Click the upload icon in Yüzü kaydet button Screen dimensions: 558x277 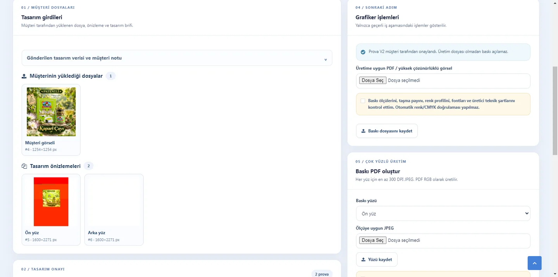(363, 260)
